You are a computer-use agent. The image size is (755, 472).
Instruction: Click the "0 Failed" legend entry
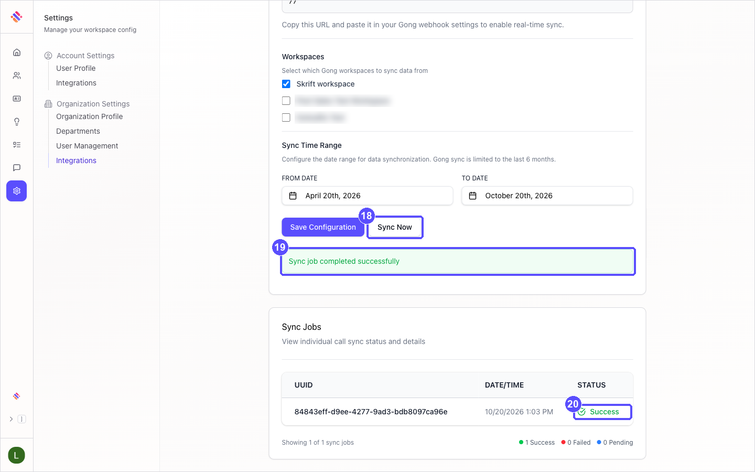click(576, 443)
